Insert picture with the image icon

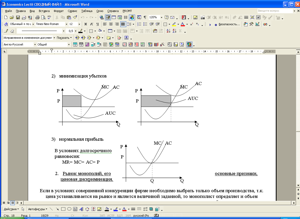pos(195,18)
